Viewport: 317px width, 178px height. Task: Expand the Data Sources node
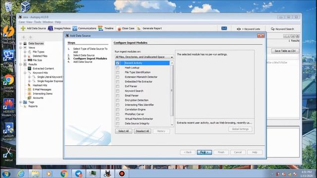pos(21,44)
